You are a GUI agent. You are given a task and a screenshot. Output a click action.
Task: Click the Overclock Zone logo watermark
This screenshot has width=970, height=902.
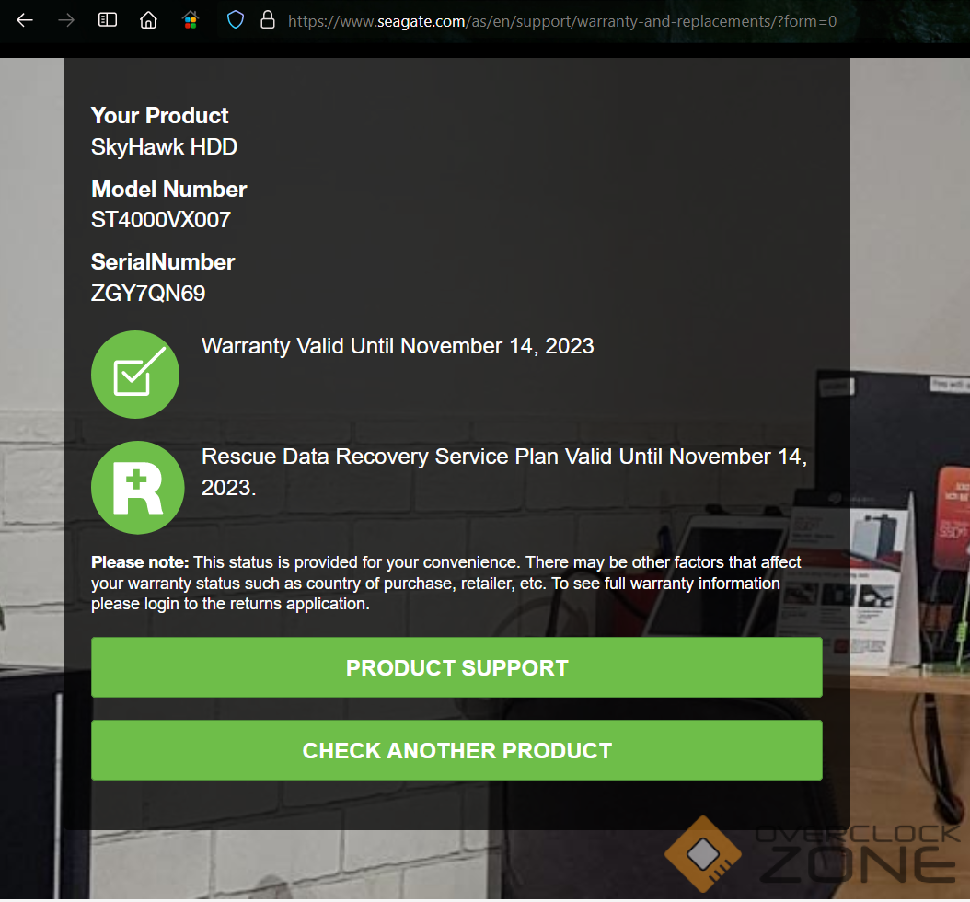[810, 853]
